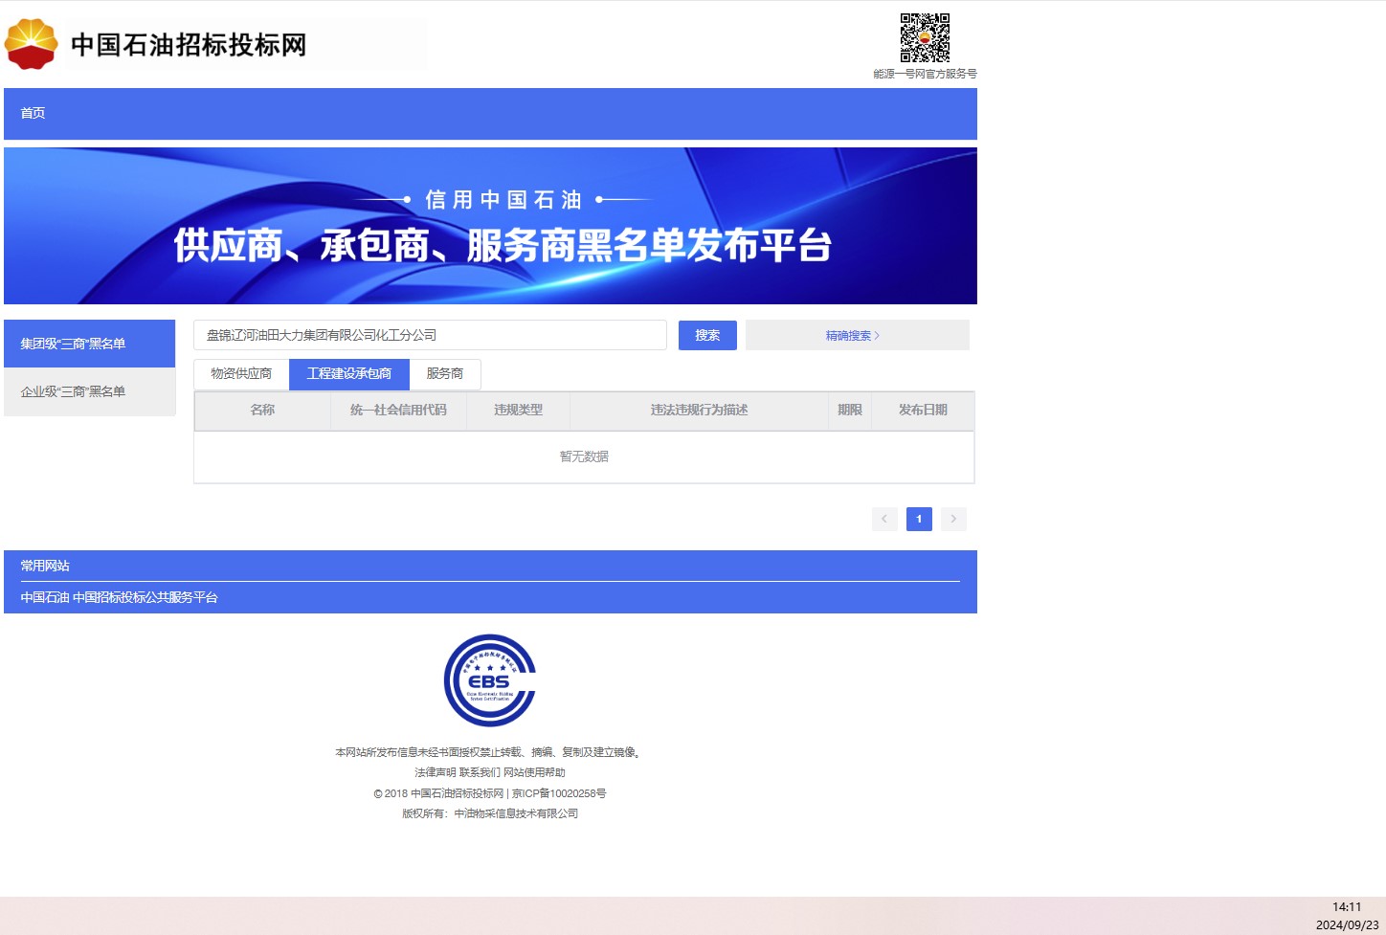Open the 网站使用帮助 link
The width and height of the screenshot is (1386, 935).
pyautogui.click(x=534, y=772)
